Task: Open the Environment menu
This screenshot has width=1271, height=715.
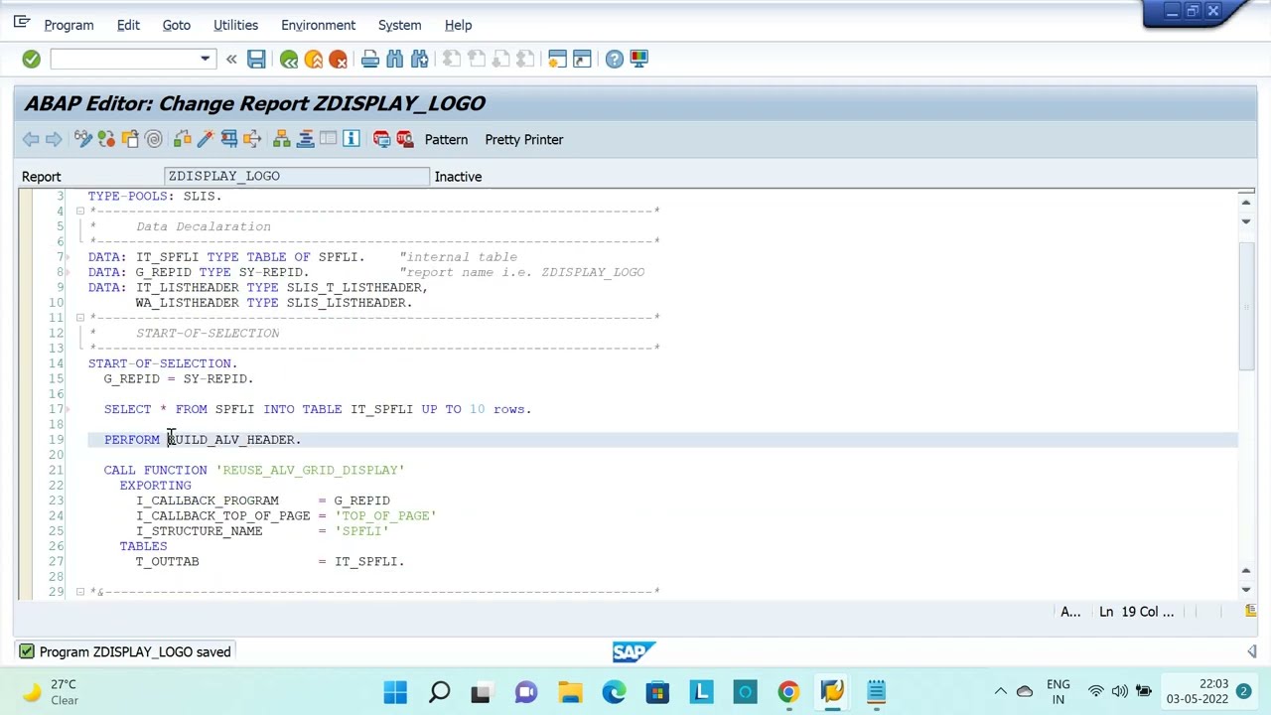Action: 318,25
